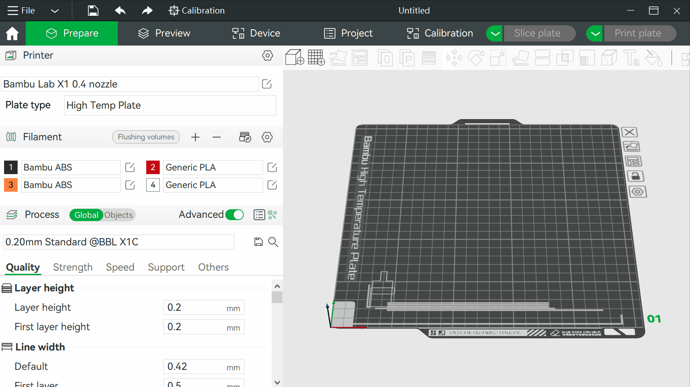The image size is (690, 387).
Task: Click the Variable layer height icon
Action: (429, 58)
